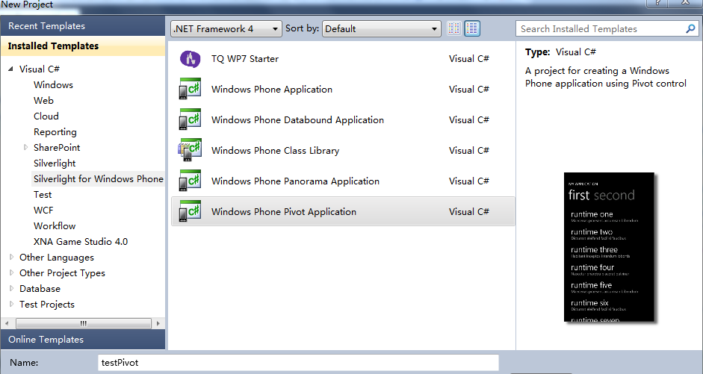The image size is (703, 374).
Task: Select the WCF category
Action: (x=43, y=210)
